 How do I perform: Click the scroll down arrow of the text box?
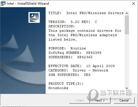127,88
